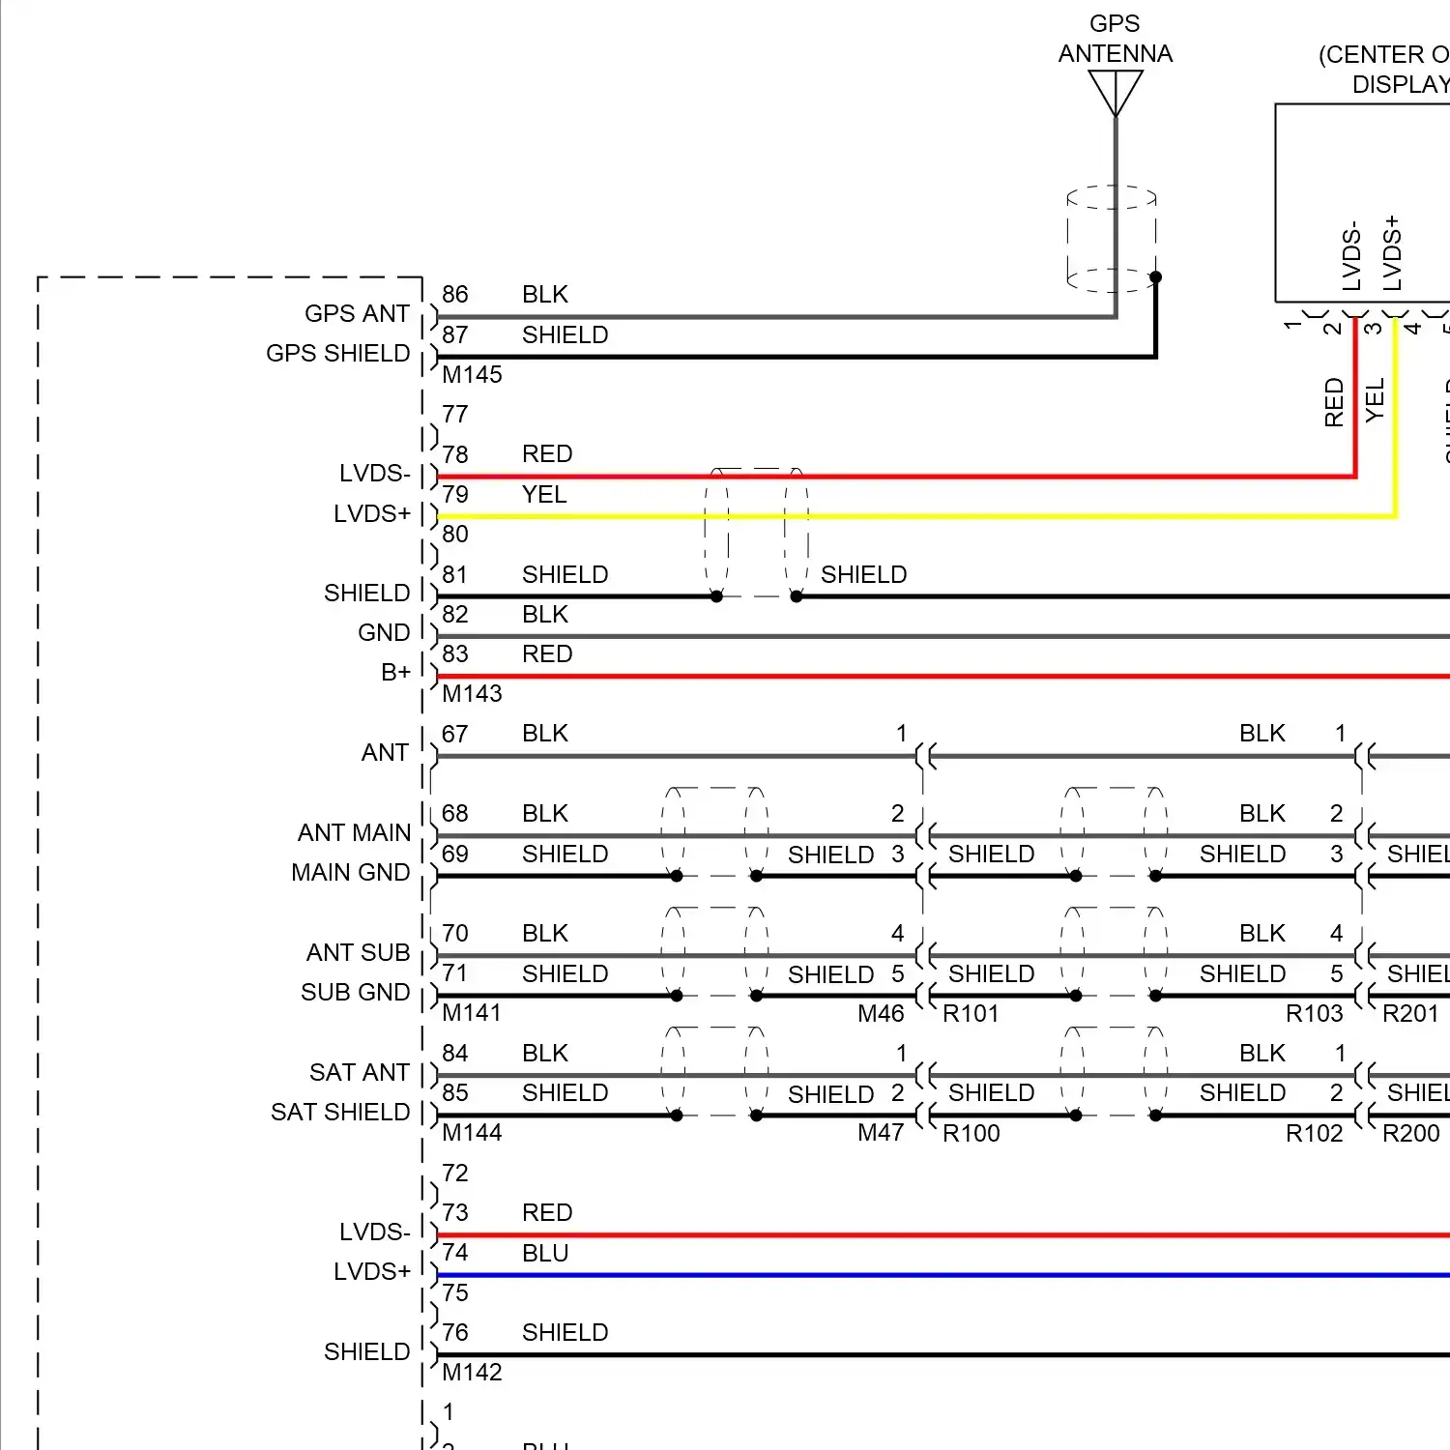Select pin number 87
This screenshot has width=1450, height=1450.
point(454,334)
